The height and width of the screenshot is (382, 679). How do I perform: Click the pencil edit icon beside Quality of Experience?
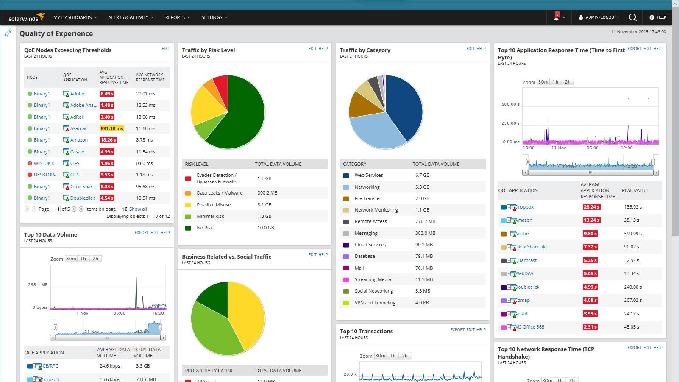8,33
